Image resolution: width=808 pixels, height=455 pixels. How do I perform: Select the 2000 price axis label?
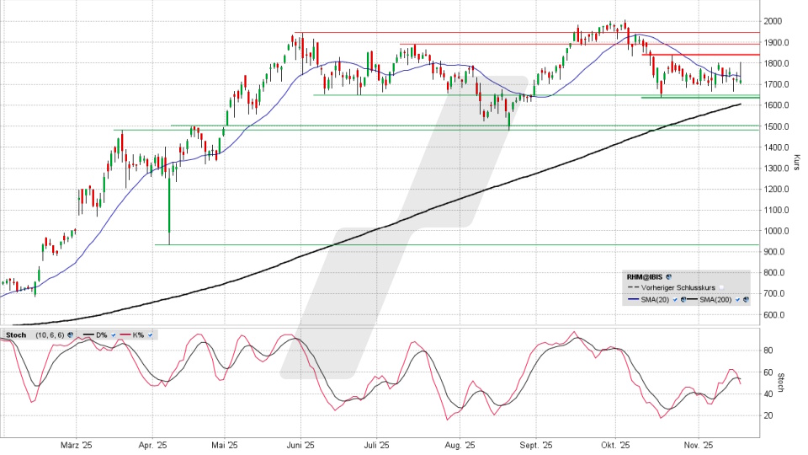773,21
